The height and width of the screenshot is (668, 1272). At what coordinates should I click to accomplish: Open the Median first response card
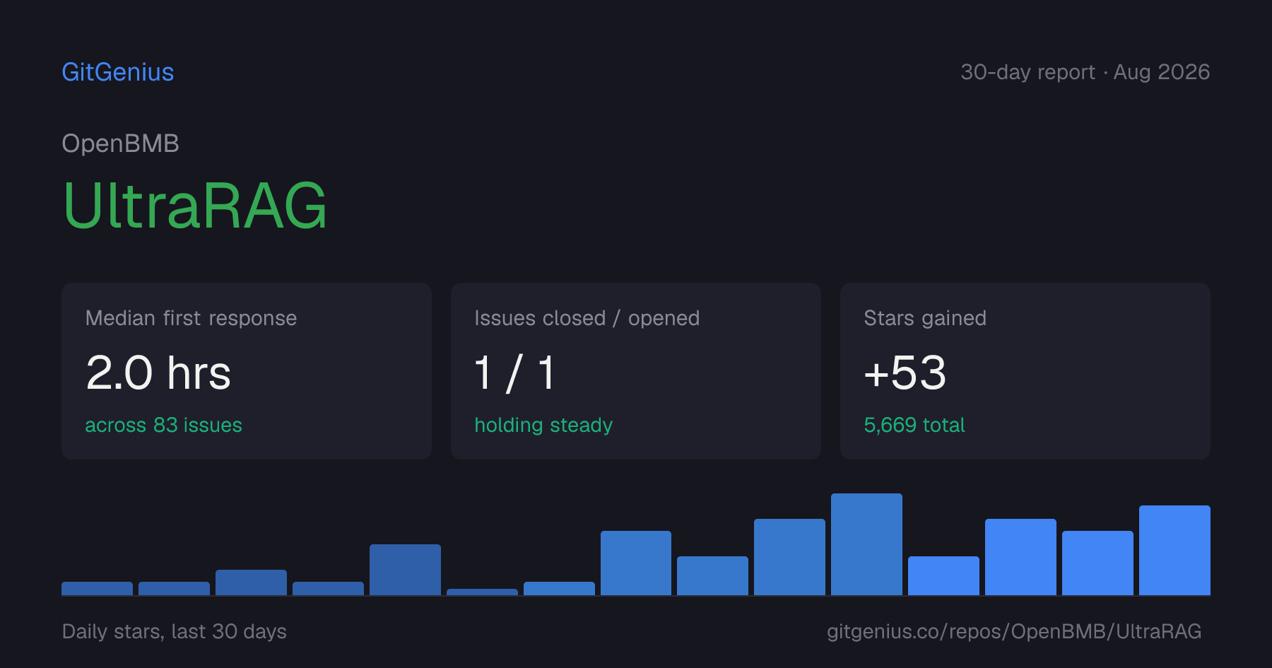pyautogui.click(x=247, y=371)
